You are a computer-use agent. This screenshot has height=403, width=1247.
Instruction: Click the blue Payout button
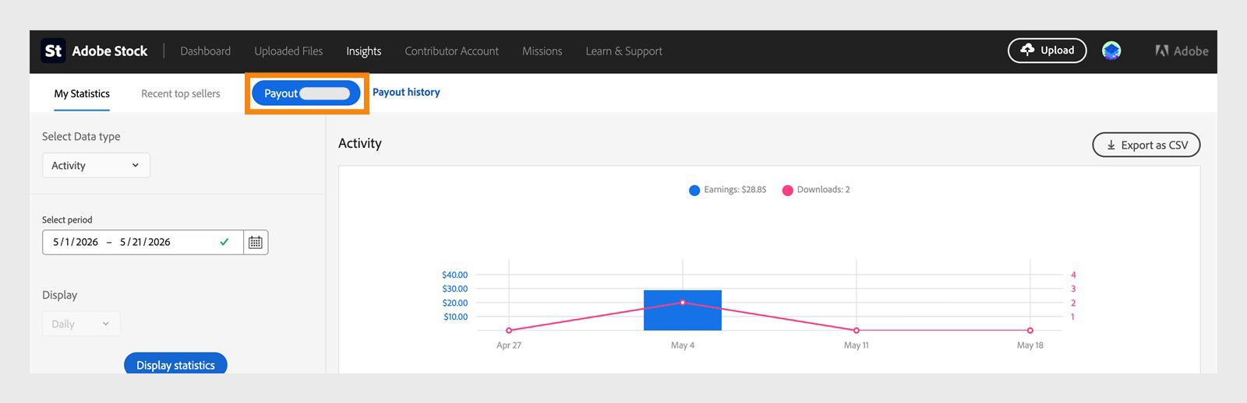pos(306,93)
